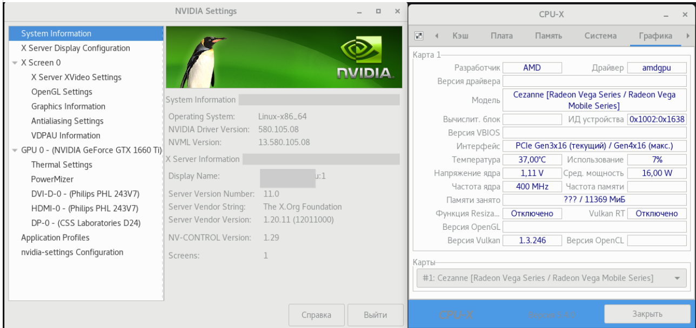
Task: Click the ??? / 11369 МиБ memory value
Action: [x=594, y=200]
